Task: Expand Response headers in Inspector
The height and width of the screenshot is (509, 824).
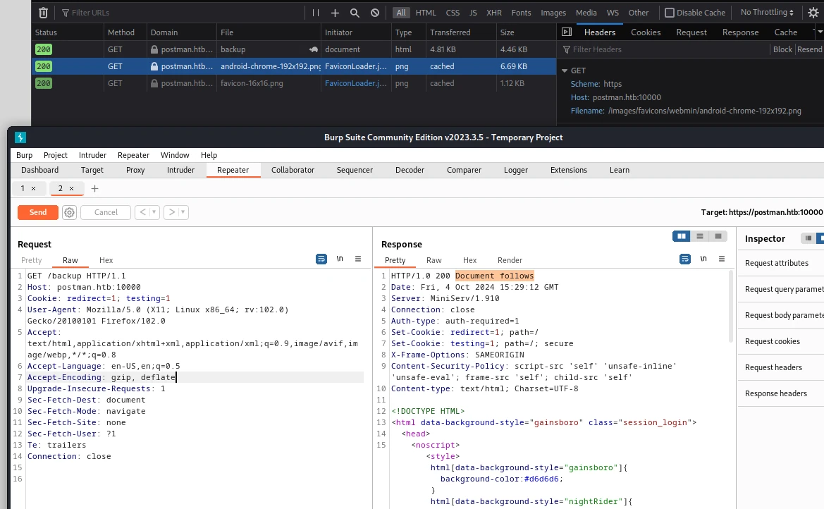Action: point(775,393)
